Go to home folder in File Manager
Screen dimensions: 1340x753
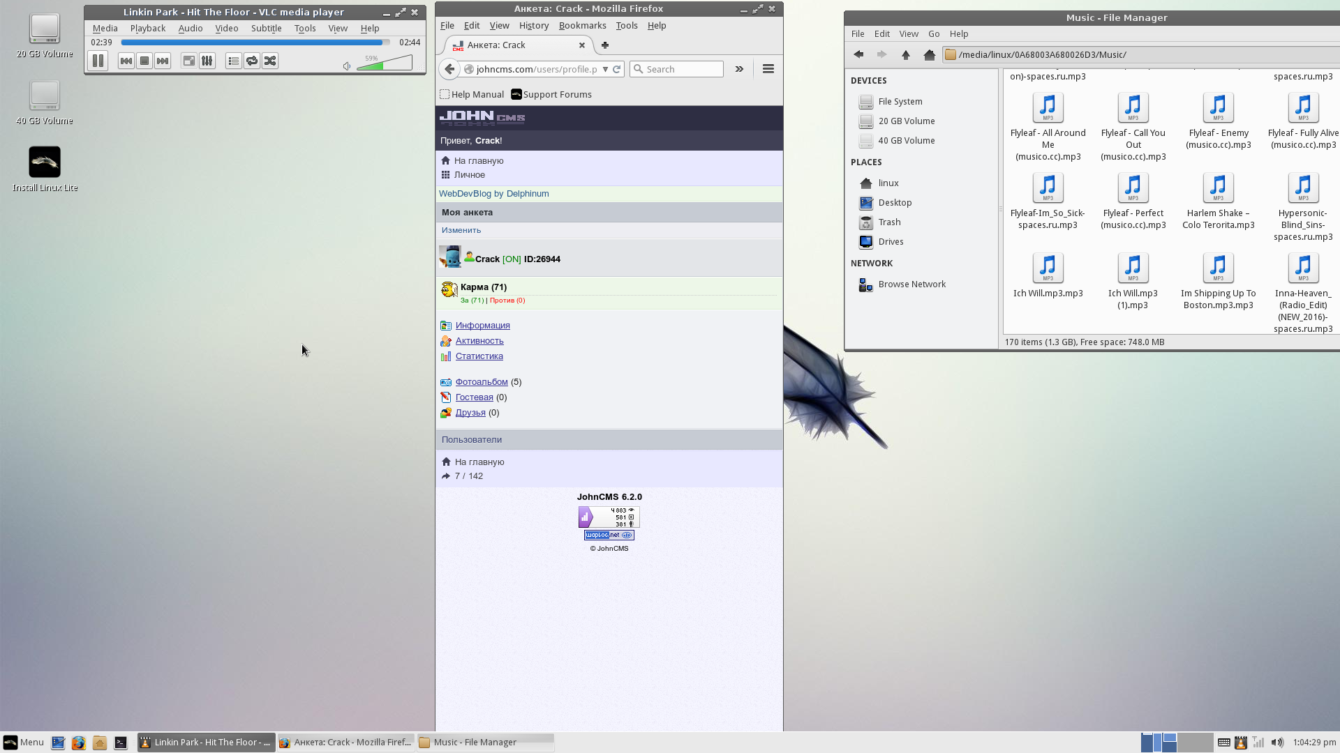coord(929,55)
